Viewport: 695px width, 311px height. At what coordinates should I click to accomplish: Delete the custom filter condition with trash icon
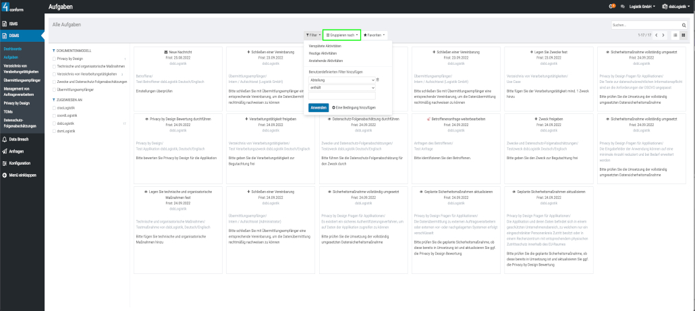[377, 80]
